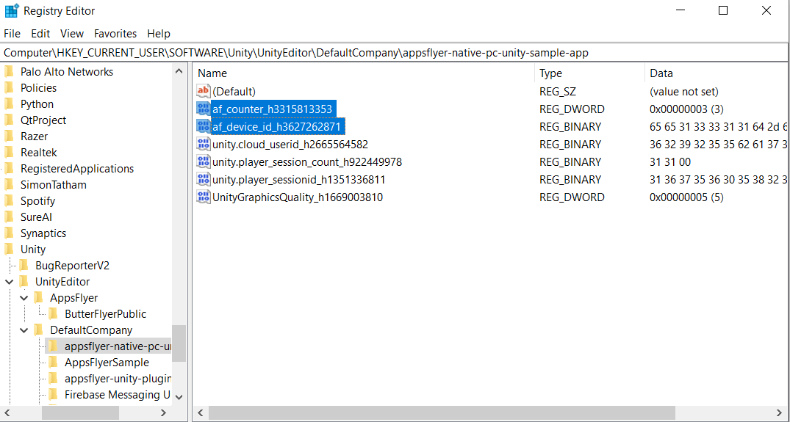Open the Favorites menu
This screenshot has height=422, width=790.
pos(115,34)
